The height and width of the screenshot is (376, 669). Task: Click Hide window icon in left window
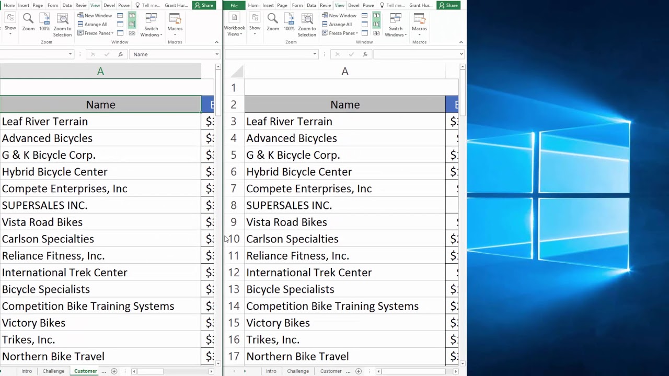[120, 25]
